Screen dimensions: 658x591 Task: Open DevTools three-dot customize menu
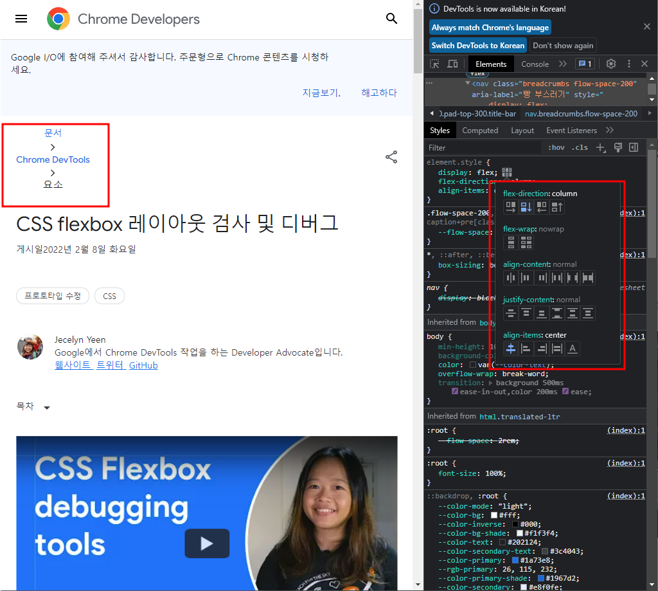pyautogui.click(x=628, y=64)
